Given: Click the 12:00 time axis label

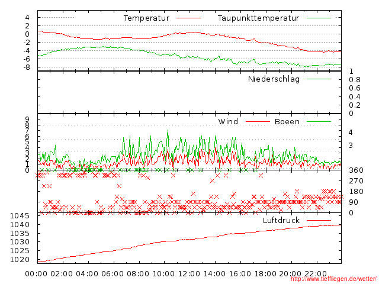Looking at the screenshot, I should (189, 274).
